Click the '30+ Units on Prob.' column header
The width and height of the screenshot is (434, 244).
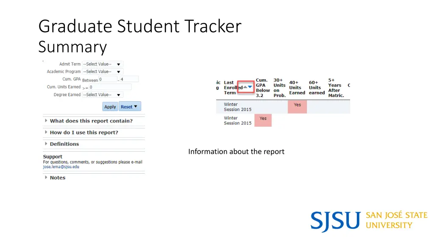point(280,88)
